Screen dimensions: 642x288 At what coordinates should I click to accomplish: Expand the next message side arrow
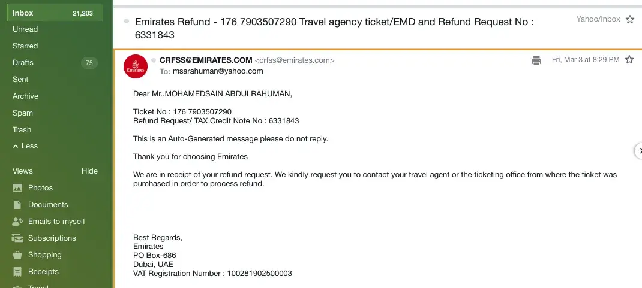click(638, 150)
